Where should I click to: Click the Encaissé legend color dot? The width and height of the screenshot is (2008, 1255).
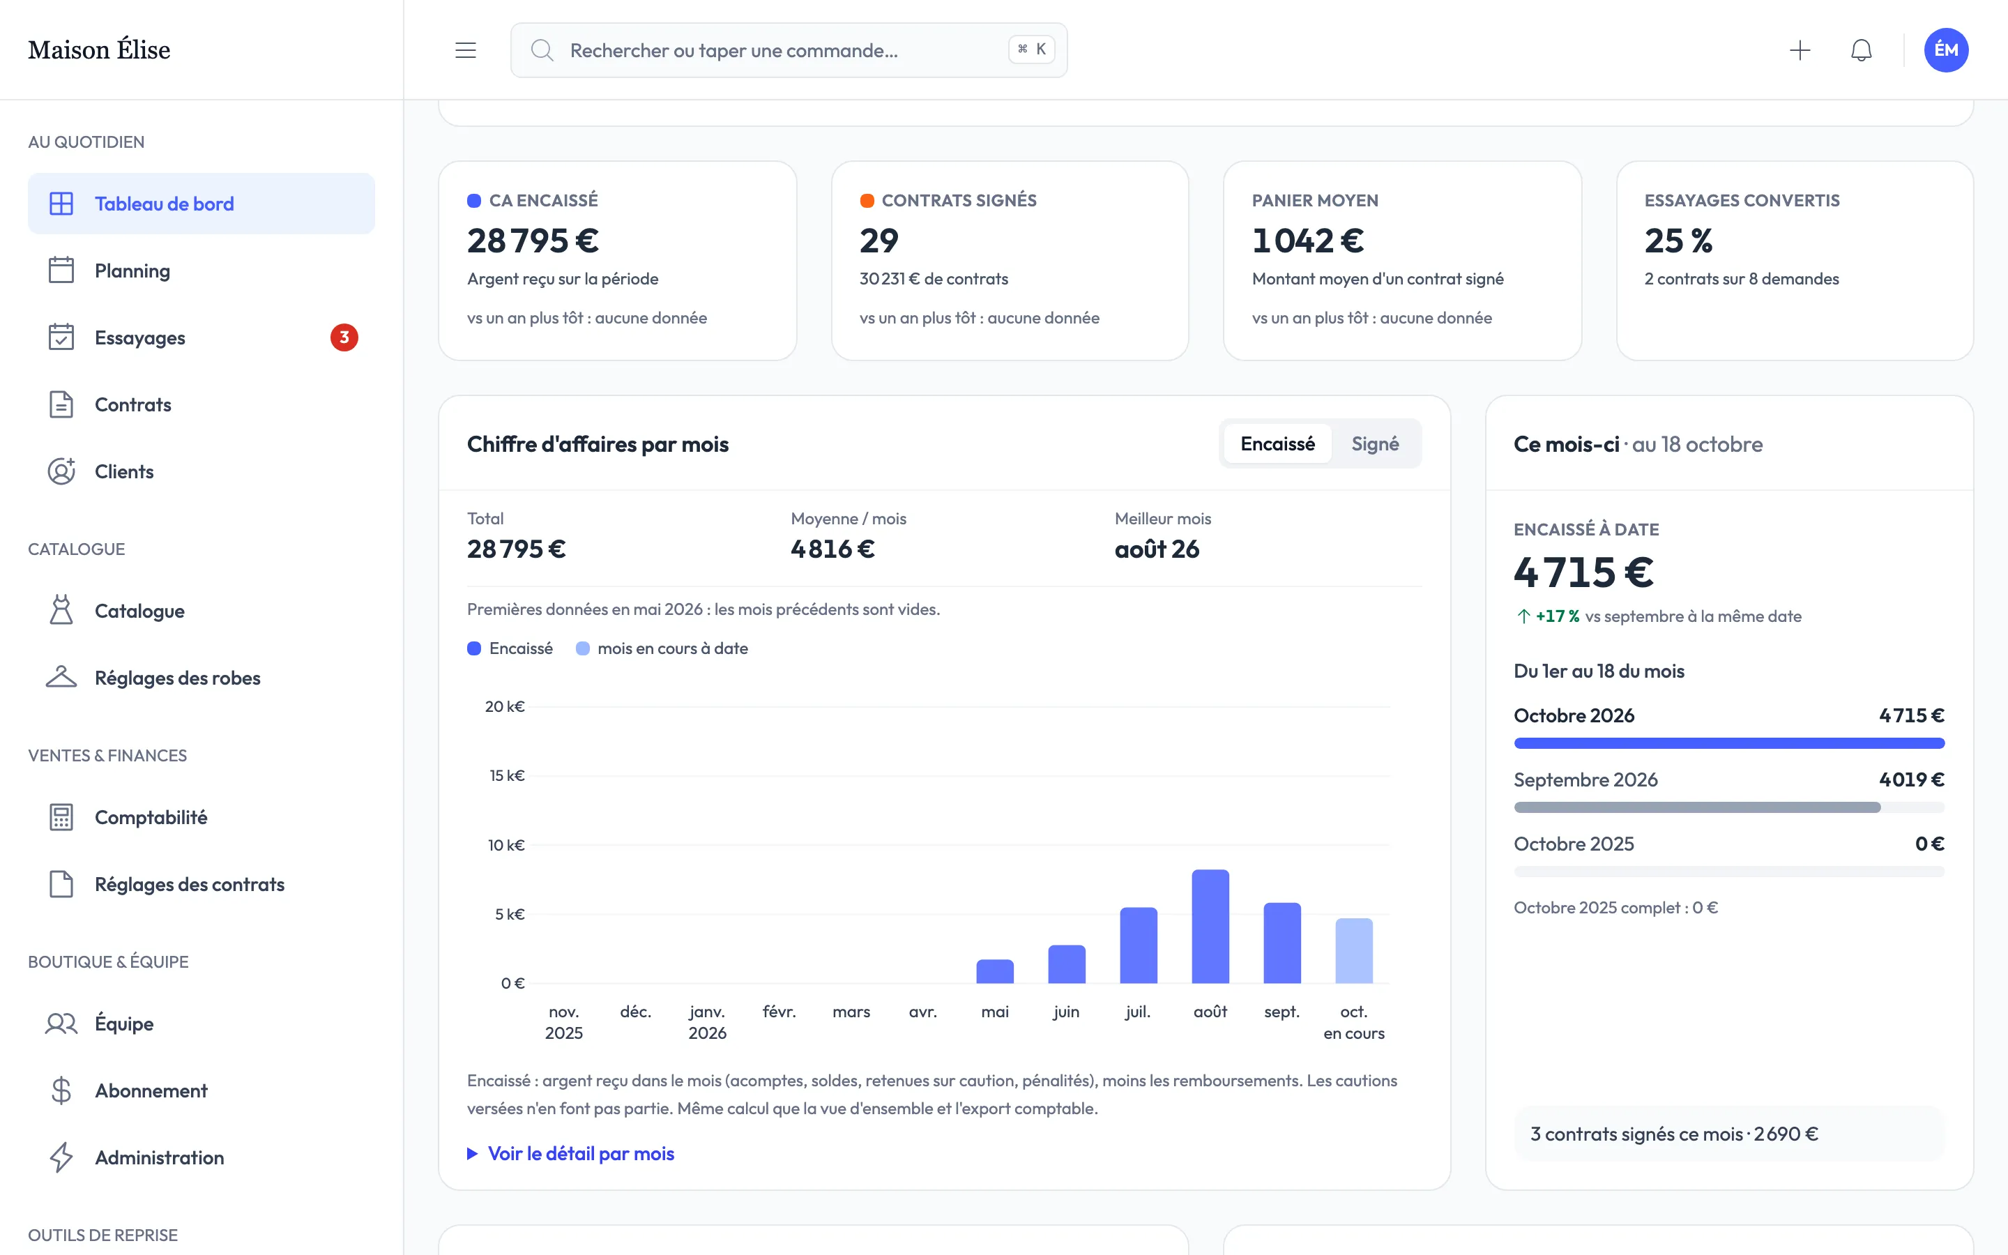click(474, 648)
